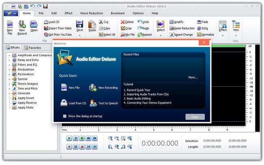Viewport: 264px width, 165px height.
Task: Click Load from CD quick start
Action: 73,103
